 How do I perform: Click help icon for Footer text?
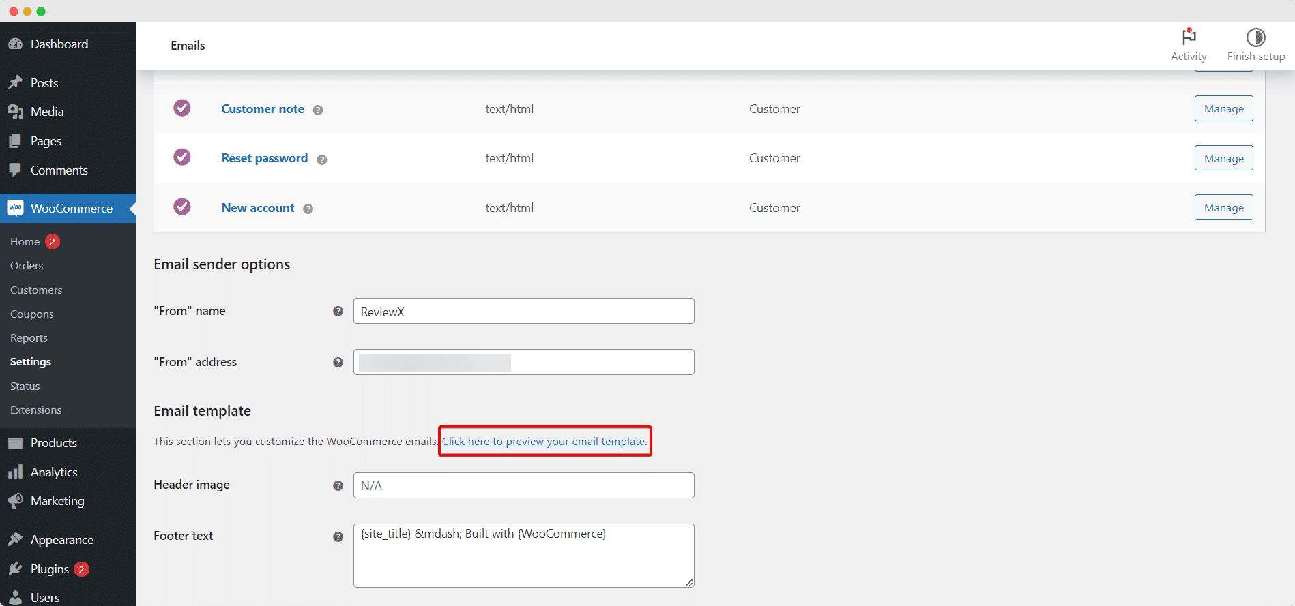(x=338, y=536)
